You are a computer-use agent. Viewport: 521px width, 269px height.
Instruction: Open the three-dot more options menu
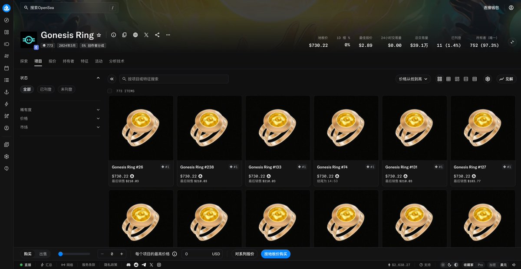(168, 35)
